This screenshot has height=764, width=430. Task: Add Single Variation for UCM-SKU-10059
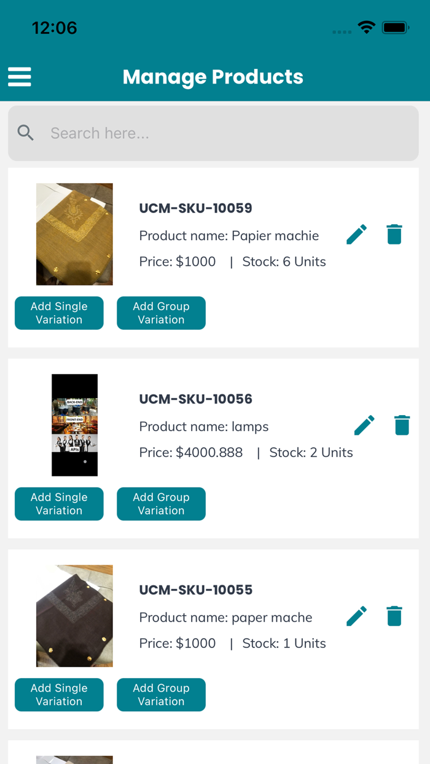point(59,313)
